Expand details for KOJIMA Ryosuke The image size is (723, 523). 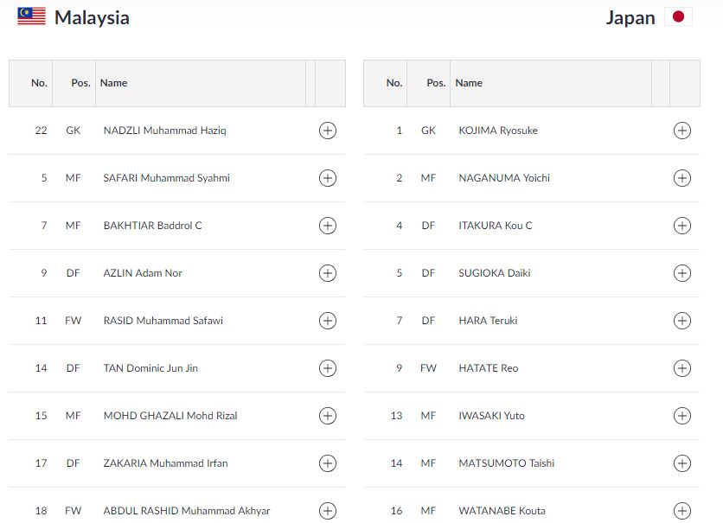(x=682, y=131)
